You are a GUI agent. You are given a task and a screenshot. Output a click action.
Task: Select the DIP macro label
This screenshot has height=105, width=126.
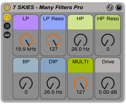point(53,65)
